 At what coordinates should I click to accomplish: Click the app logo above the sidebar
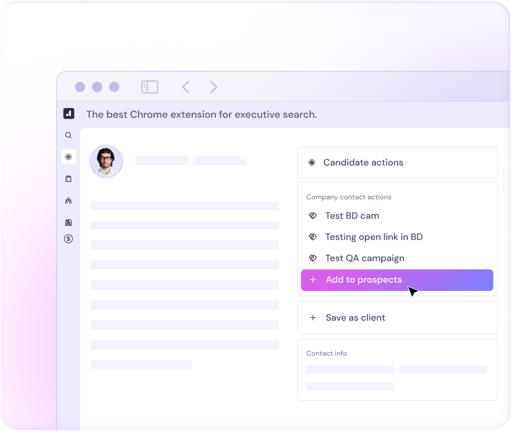[69, 114]
